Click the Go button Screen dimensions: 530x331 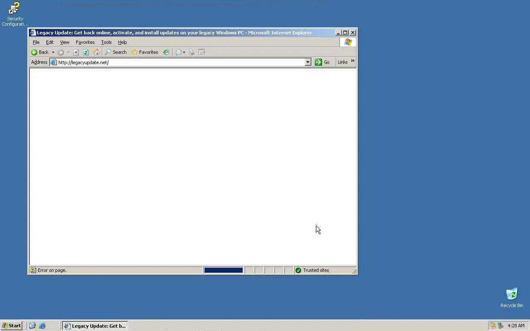click(x=323, y=62)
